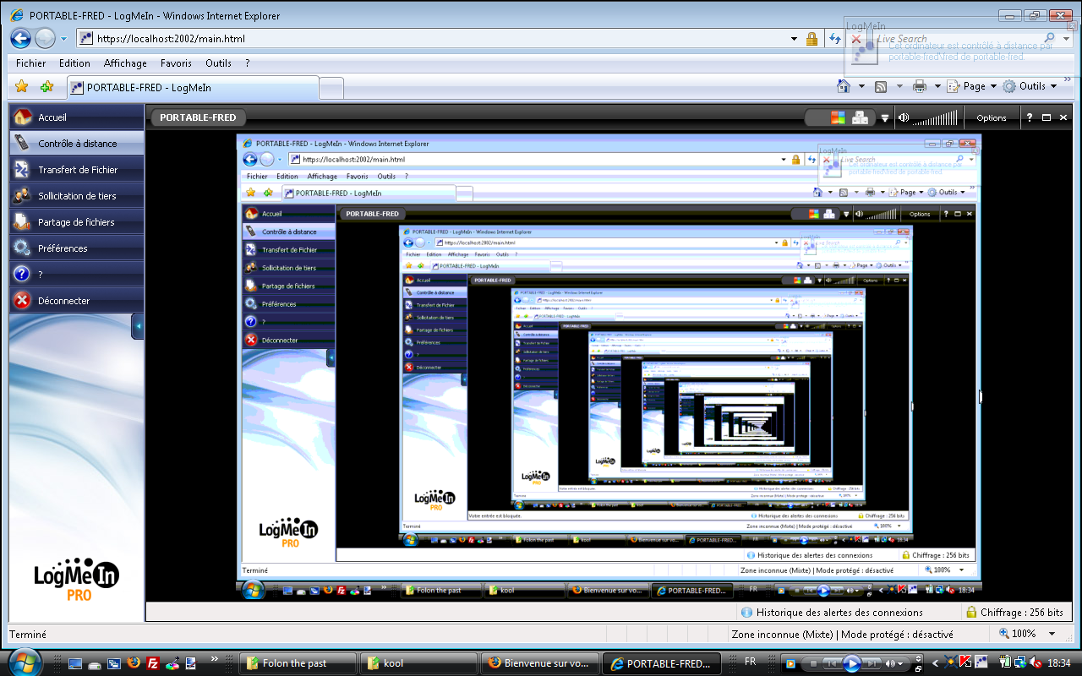Screen dimensions: 1082x676
Task: Click the Add to Favorites icon
Action: point(47,86)
